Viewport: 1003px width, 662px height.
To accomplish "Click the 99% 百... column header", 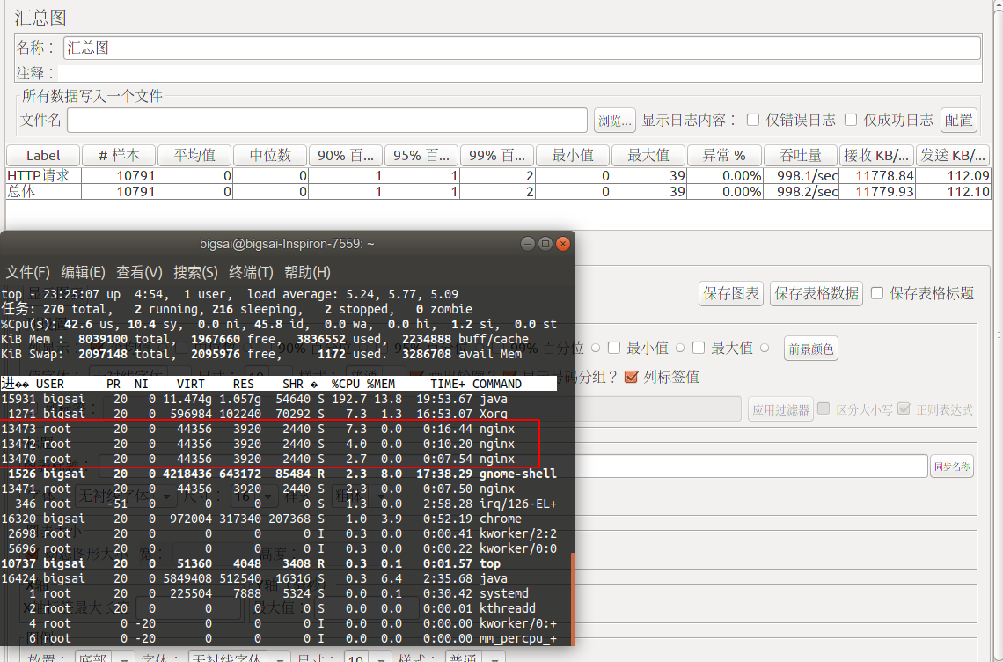I will tap(497, 155).
